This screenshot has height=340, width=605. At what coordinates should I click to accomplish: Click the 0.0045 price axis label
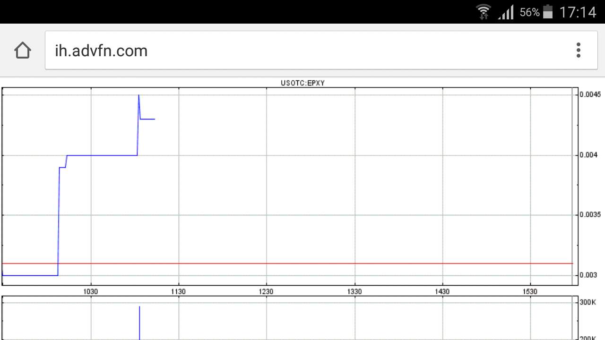tap(590, 94)
